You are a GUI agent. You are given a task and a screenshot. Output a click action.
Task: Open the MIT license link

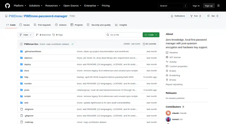[x=173, y=57]
